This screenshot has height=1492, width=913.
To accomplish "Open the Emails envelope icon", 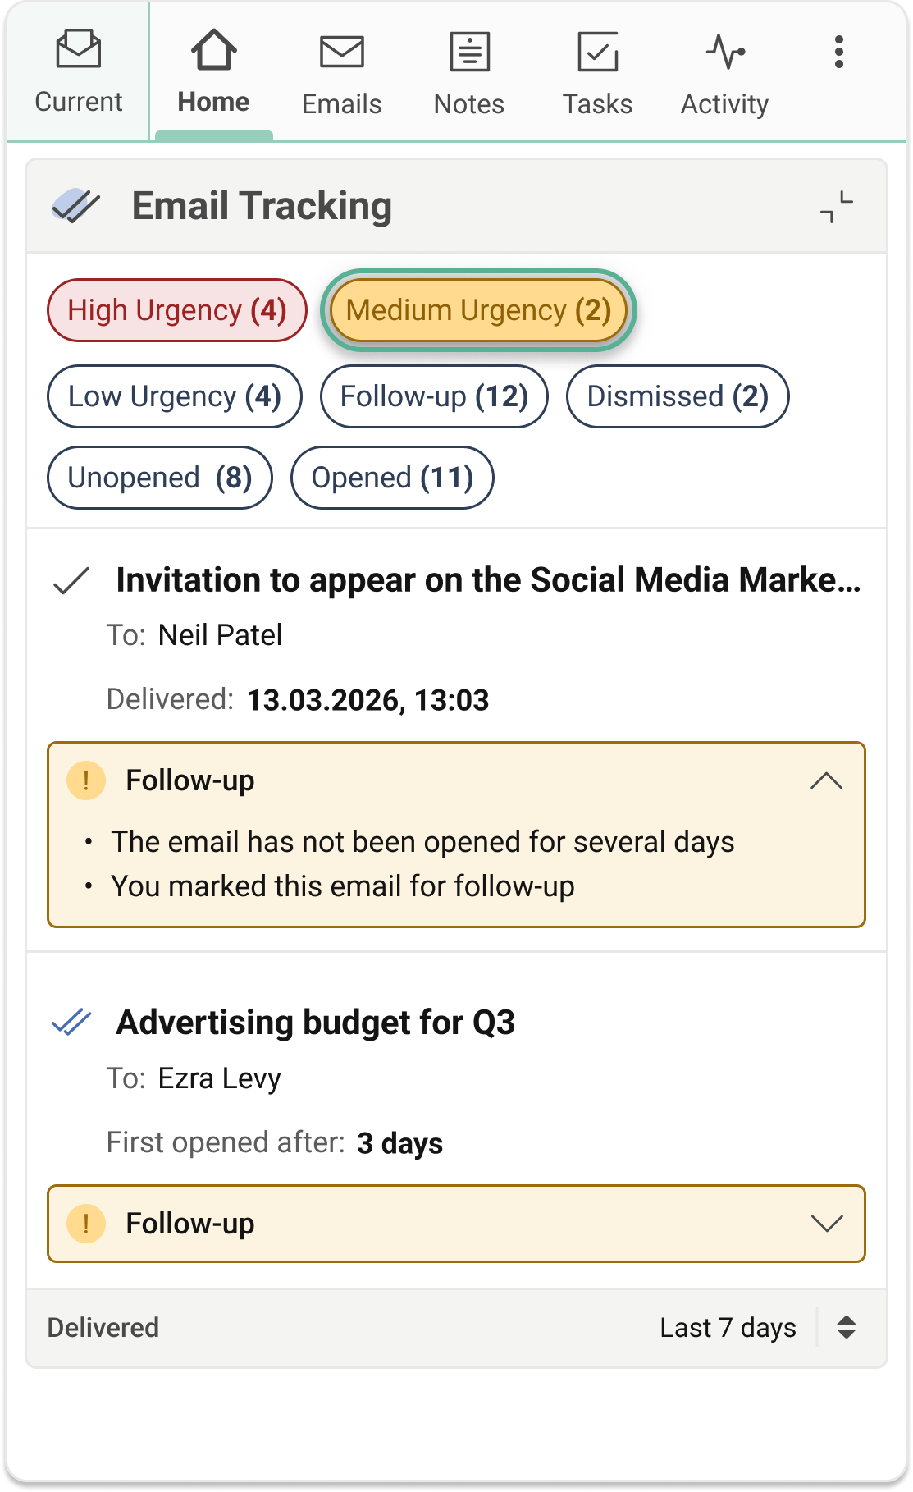I will point(341,52).
